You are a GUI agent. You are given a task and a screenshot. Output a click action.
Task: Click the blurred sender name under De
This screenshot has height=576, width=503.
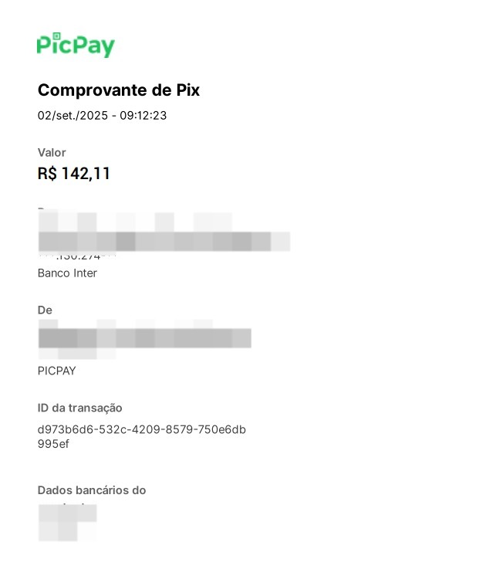(x=144, y=338)
